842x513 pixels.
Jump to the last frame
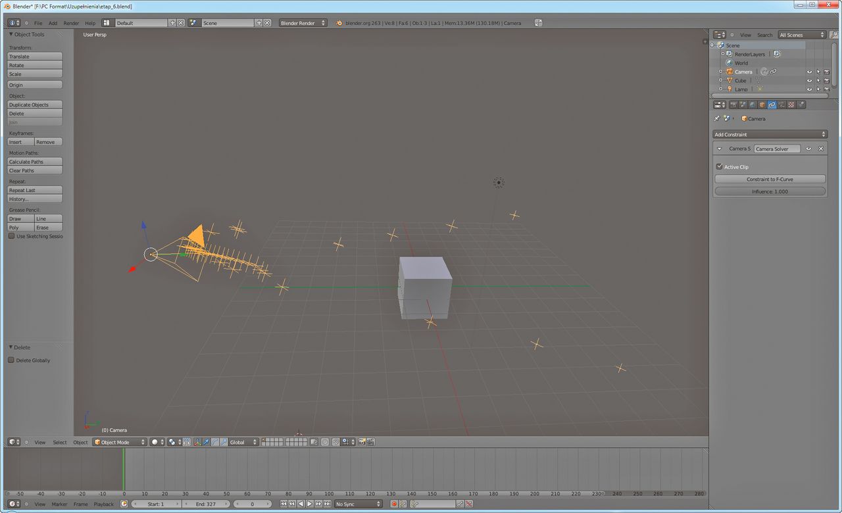(x=328, y=504)
